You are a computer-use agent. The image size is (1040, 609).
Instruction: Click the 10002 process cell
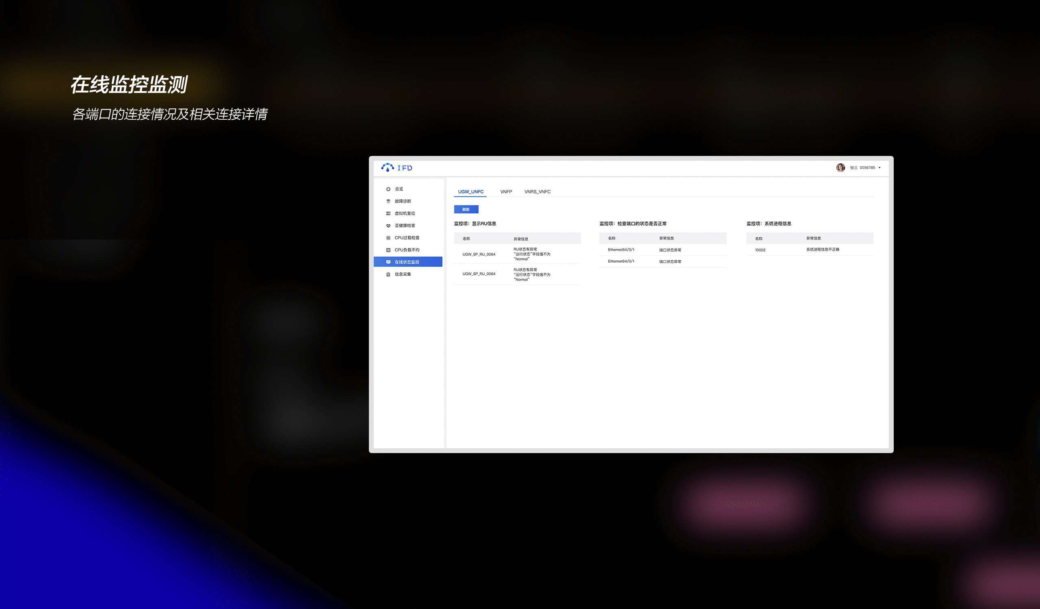pos(760,250)
